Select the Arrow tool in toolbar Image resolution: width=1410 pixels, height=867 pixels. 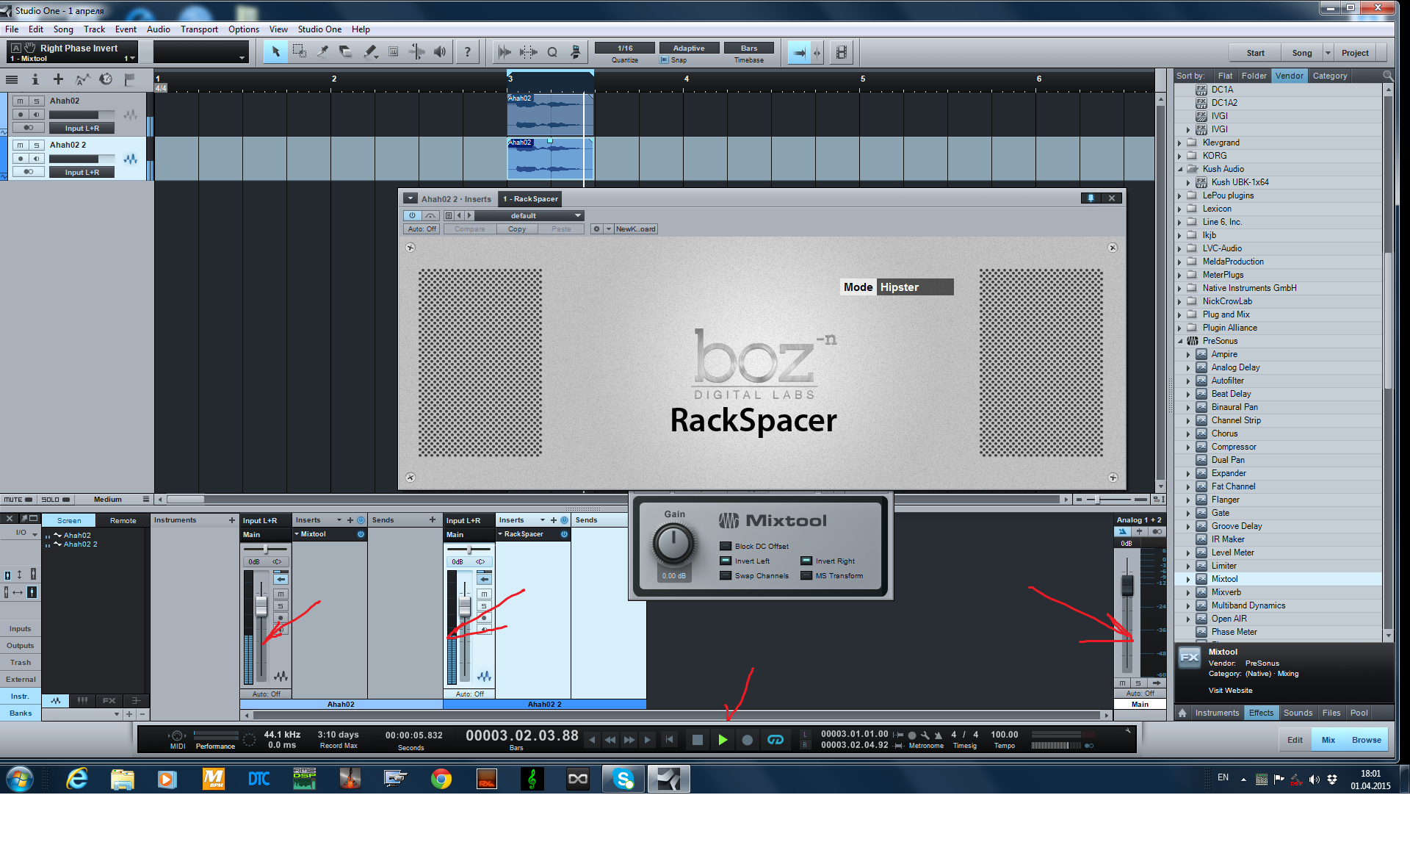coord(276,51)
